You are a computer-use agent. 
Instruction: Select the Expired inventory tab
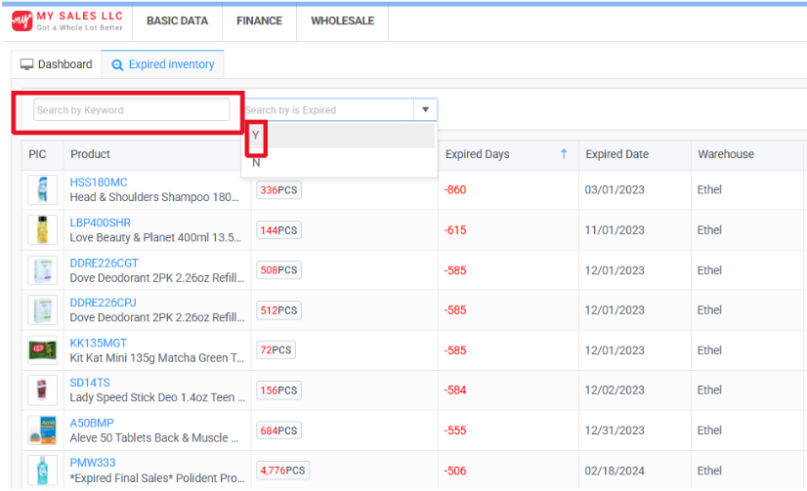click(x=162, y=64)
